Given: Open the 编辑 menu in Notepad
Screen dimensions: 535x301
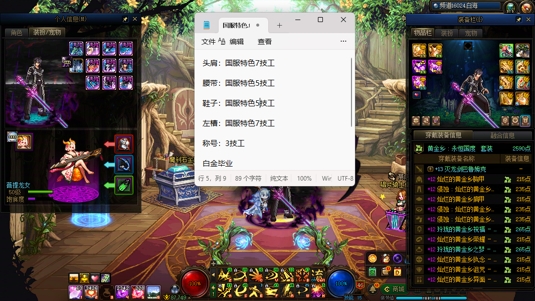Looking at the screenshot, I should click(237, 42).
